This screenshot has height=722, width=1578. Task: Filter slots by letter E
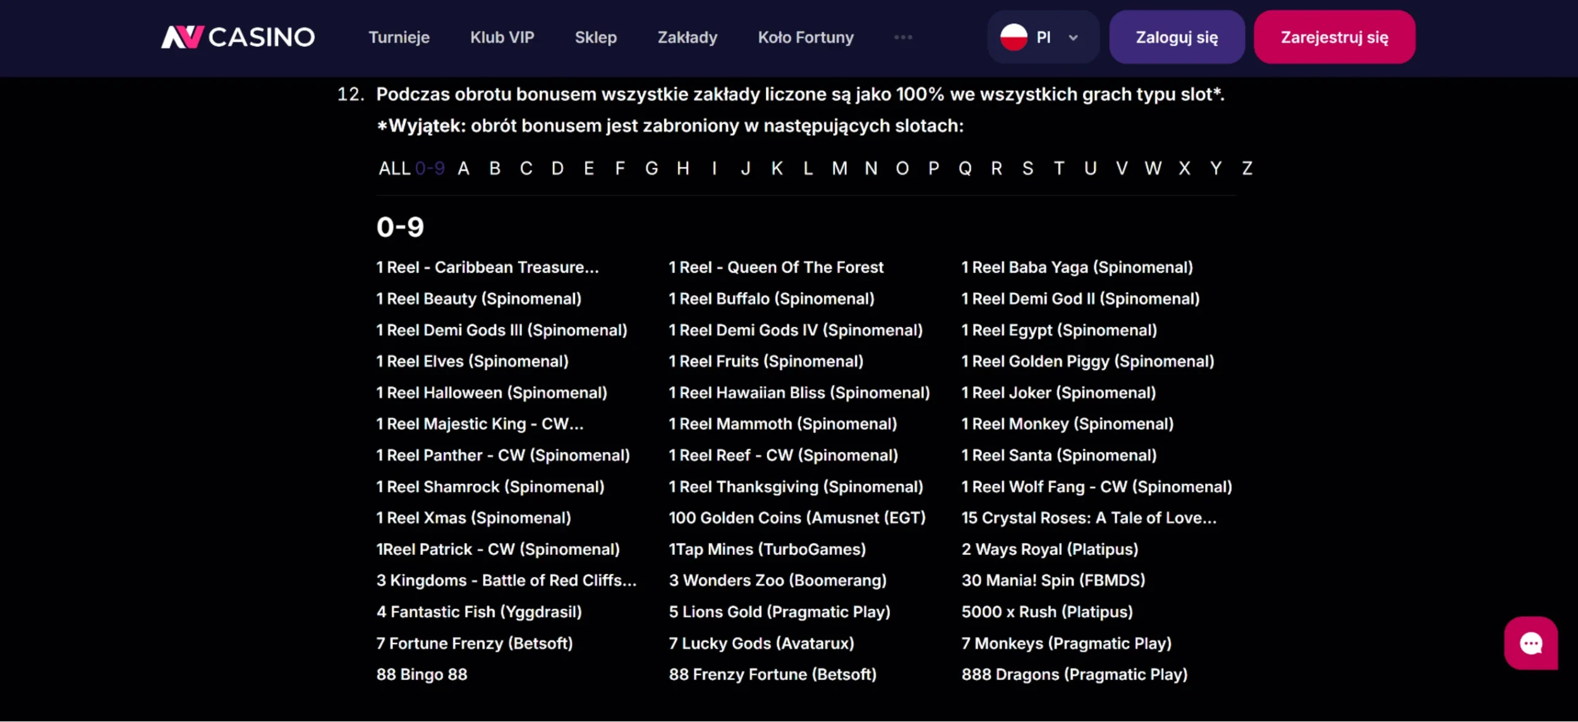pos(589,168)
